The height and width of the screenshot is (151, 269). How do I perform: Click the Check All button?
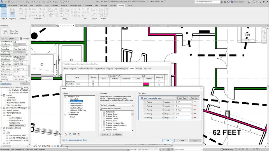click(x=105, y=134)
